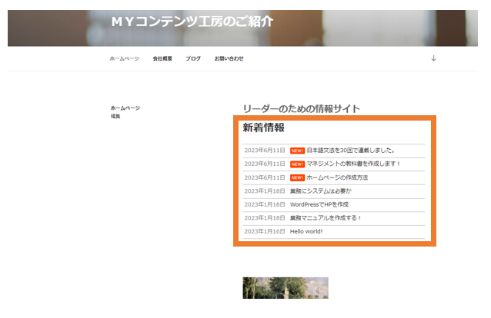
Task: Open the ホームページ navigation menu item
Action: [x=124, y=58]
